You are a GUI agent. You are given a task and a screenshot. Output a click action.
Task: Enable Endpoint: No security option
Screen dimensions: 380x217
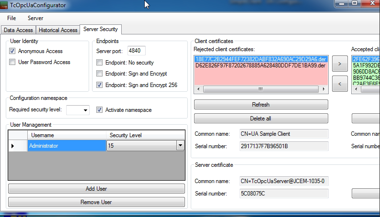click(100, 63)
